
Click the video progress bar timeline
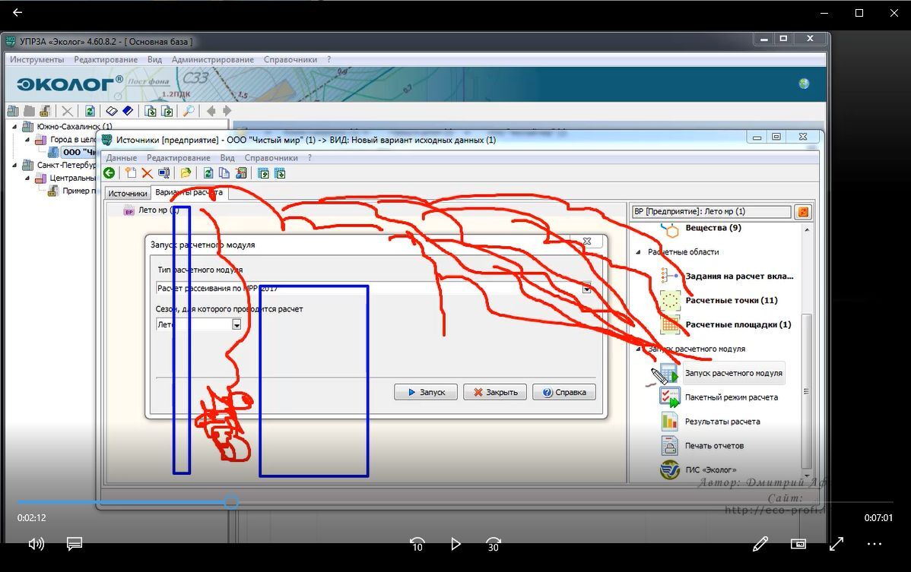click(x=456, y=502)
